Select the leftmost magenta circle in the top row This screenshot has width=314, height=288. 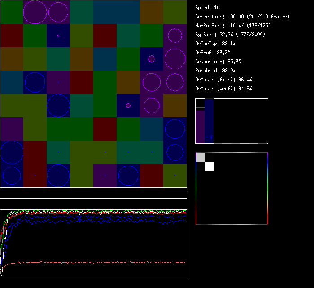tap(35, 12)
